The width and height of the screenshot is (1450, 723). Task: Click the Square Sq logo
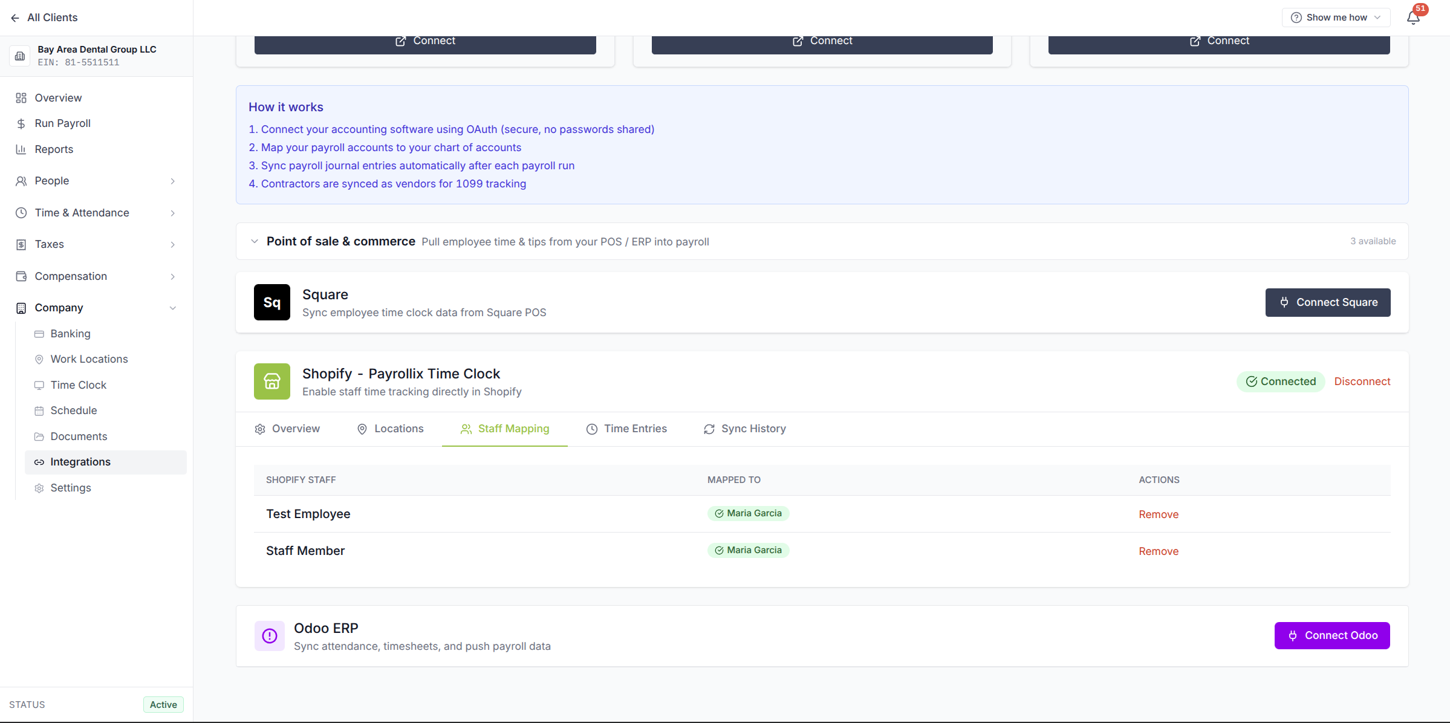272,302
